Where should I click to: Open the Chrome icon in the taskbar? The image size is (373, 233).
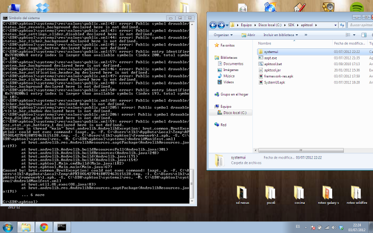[43, 227]
